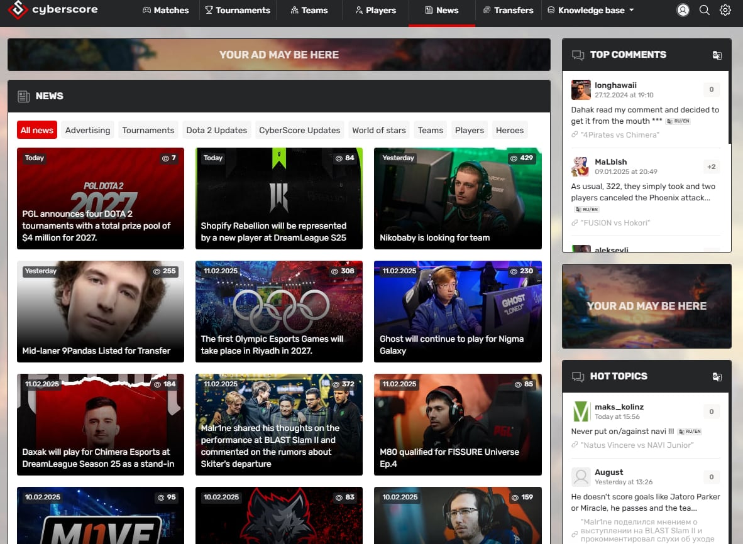Open the "4Pirates vs Chimera" match link

[620, 135]
